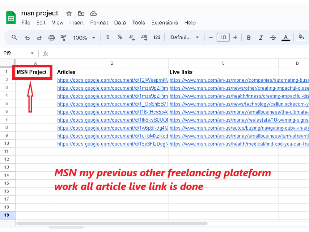Image resolution: width=309 pixels, height=232 pixels.
Task: Print the spreadsheet
Action: (x=51, y=37)
